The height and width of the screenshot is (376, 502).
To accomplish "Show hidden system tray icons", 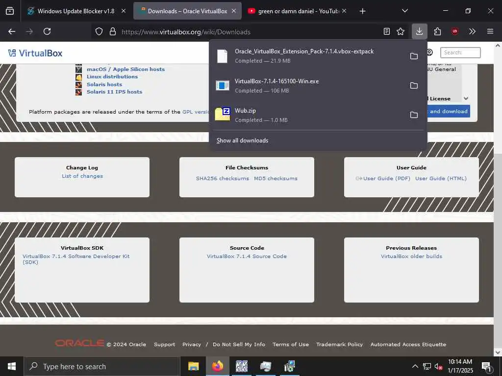I will tap(415, 366).
